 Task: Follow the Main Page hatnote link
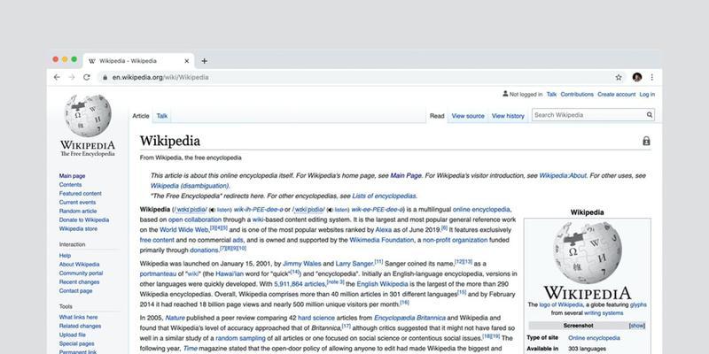(x=406, y=175)
